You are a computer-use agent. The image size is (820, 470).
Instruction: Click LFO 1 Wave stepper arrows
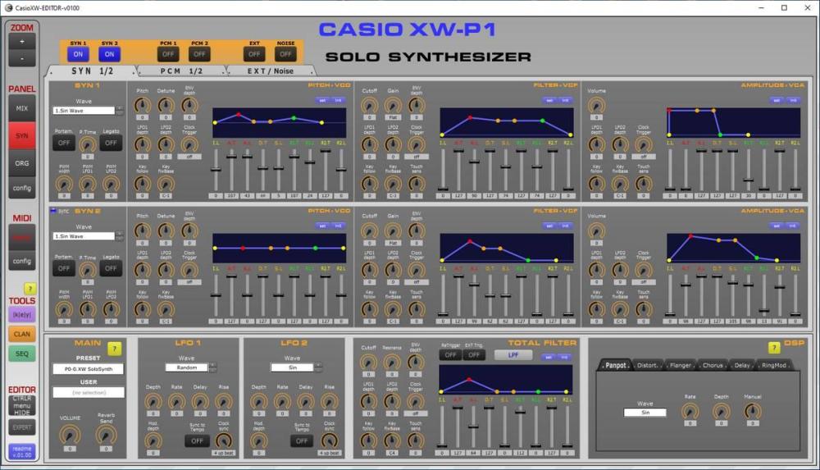[x=213, y=367]
